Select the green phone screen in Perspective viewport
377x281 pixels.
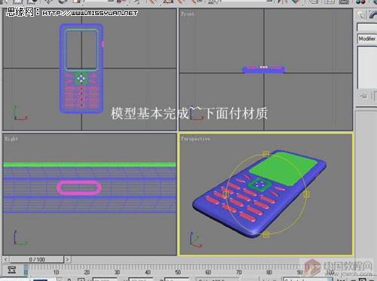[284, 168]
